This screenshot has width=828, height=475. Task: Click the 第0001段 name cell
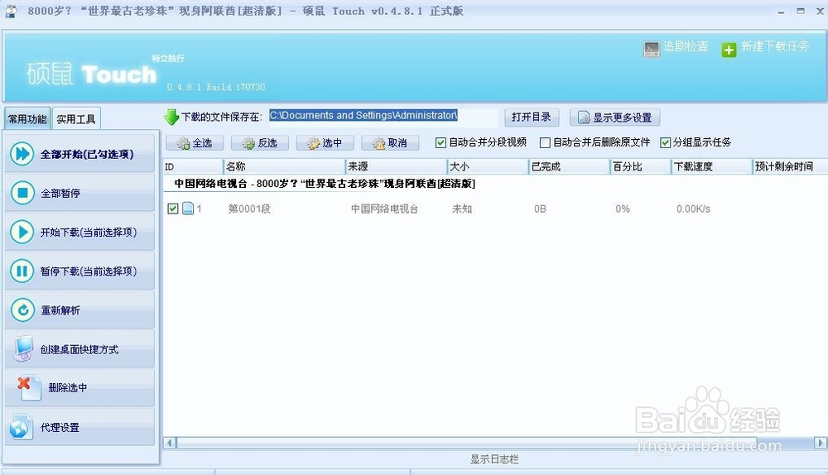(x=249, y=209)
